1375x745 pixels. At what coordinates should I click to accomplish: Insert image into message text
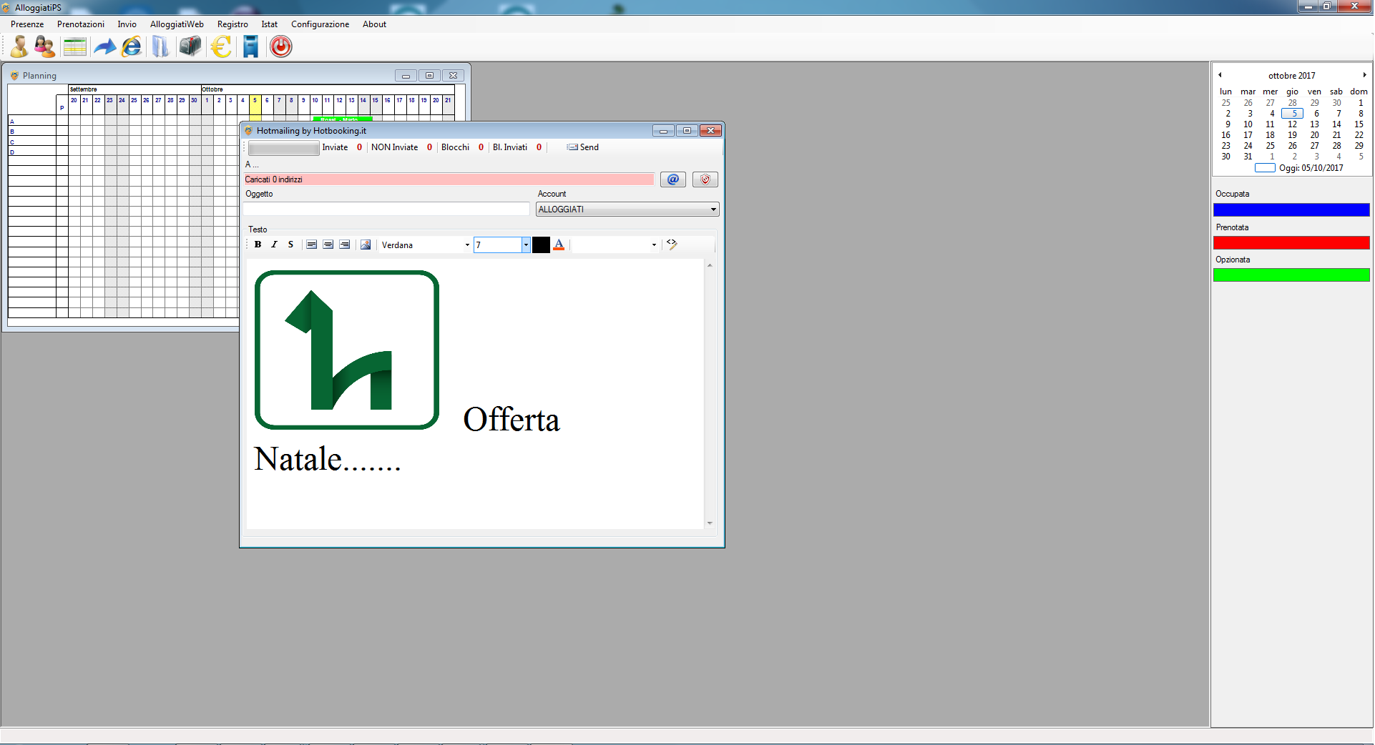click(x=366, y=245)
